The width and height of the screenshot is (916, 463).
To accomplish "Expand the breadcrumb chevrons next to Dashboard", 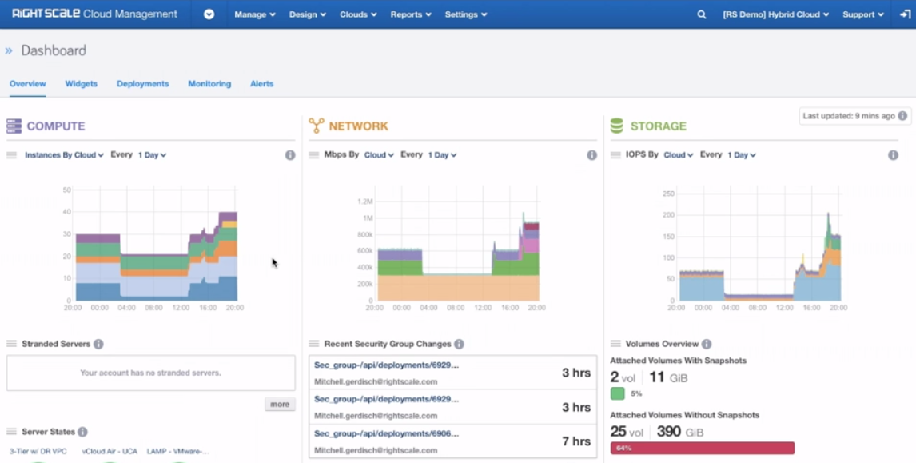I will [x=9, y=50].
